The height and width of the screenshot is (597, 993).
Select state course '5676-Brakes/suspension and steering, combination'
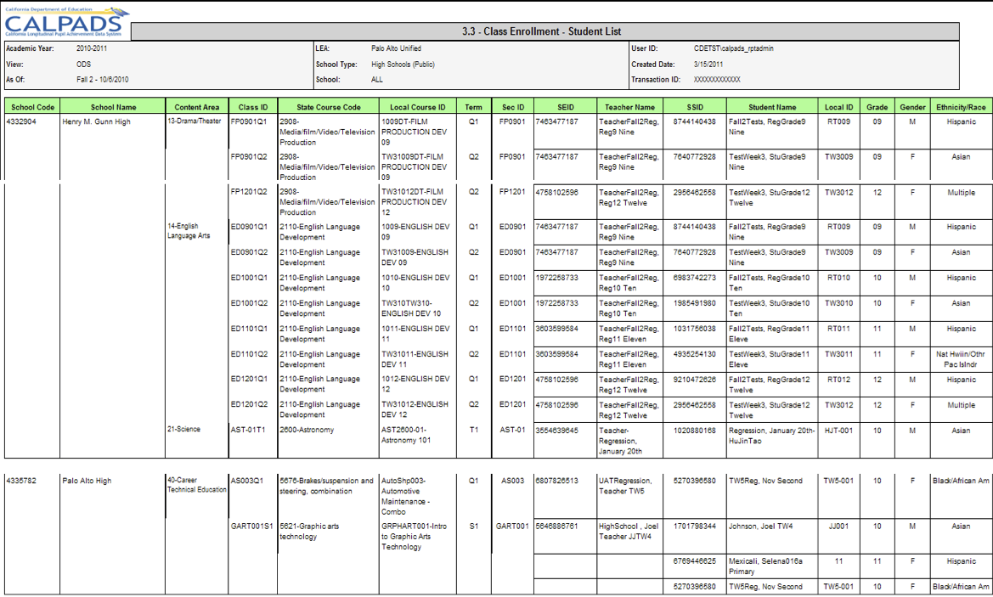tap(327, 486)
